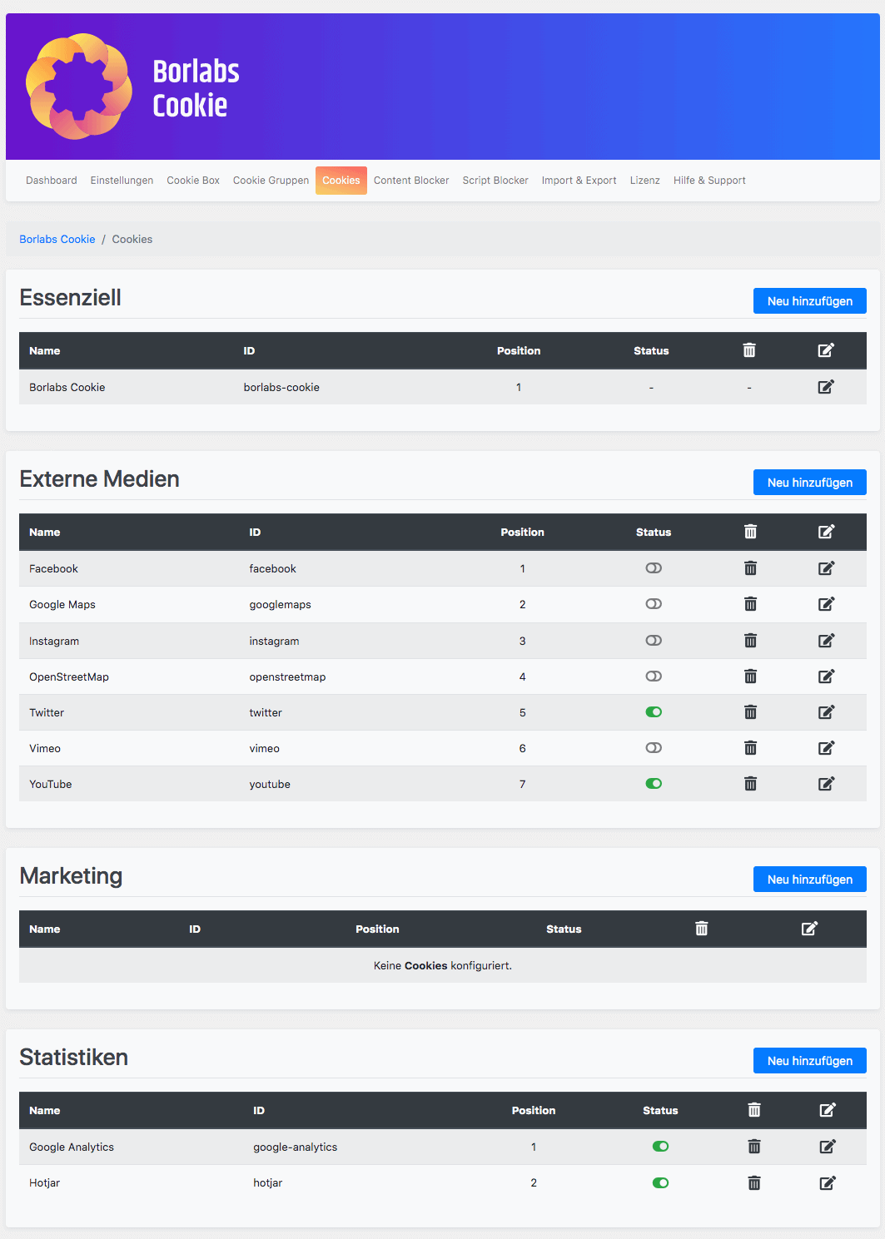Screen dimensions: 885x1239
Task: Open the Content Blocker tab
Action: [x=411, y=181]
